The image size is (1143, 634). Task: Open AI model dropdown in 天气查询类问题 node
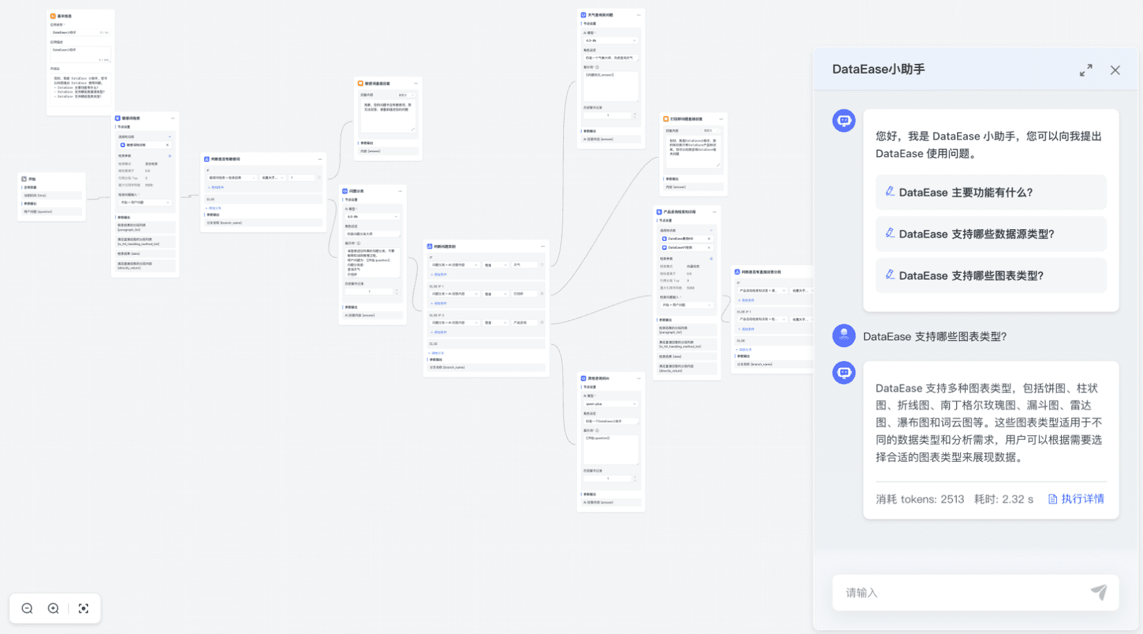click(610, 41)
